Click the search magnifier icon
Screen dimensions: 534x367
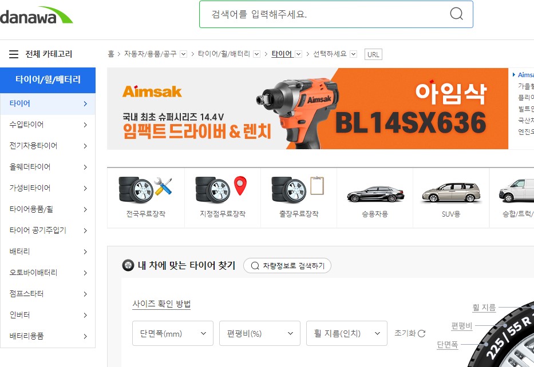pyautogui.click(x=456, y=14)
